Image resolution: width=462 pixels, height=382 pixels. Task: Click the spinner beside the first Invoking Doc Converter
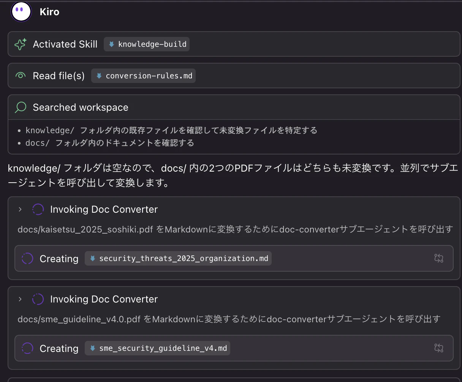[38, 209]
